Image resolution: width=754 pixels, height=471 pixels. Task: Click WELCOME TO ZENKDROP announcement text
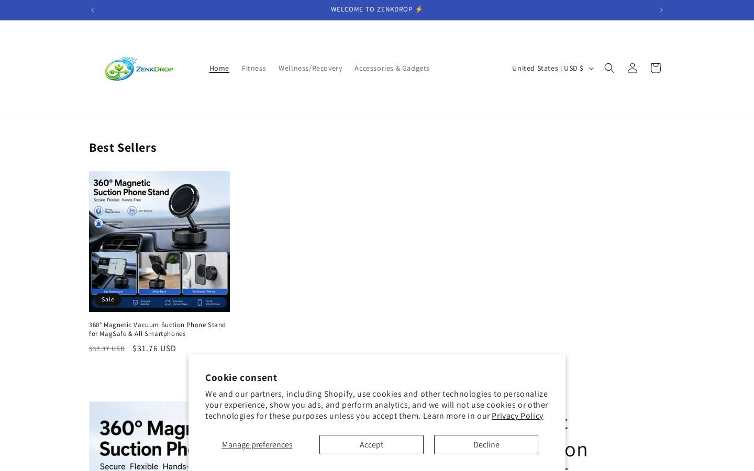click(377, 9)
